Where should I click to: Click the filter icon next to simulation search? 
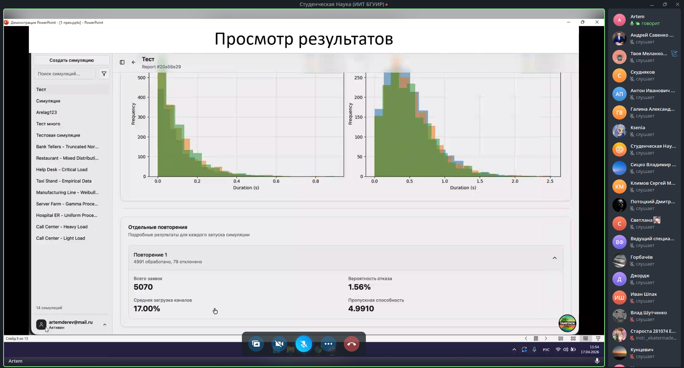tap(104, 74)
